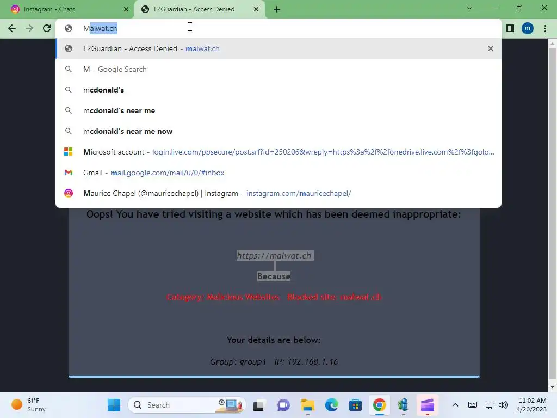
Task: Expand the tab search chevron
Action: [x=469, y=8]
